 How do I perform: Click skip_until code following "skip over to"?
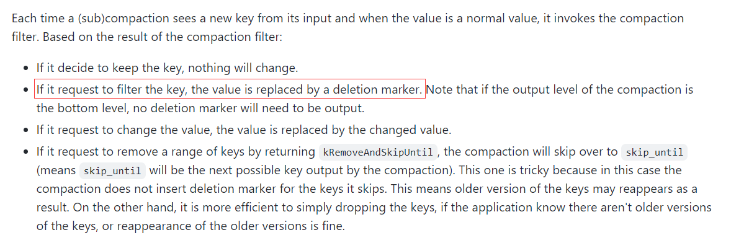655,152
